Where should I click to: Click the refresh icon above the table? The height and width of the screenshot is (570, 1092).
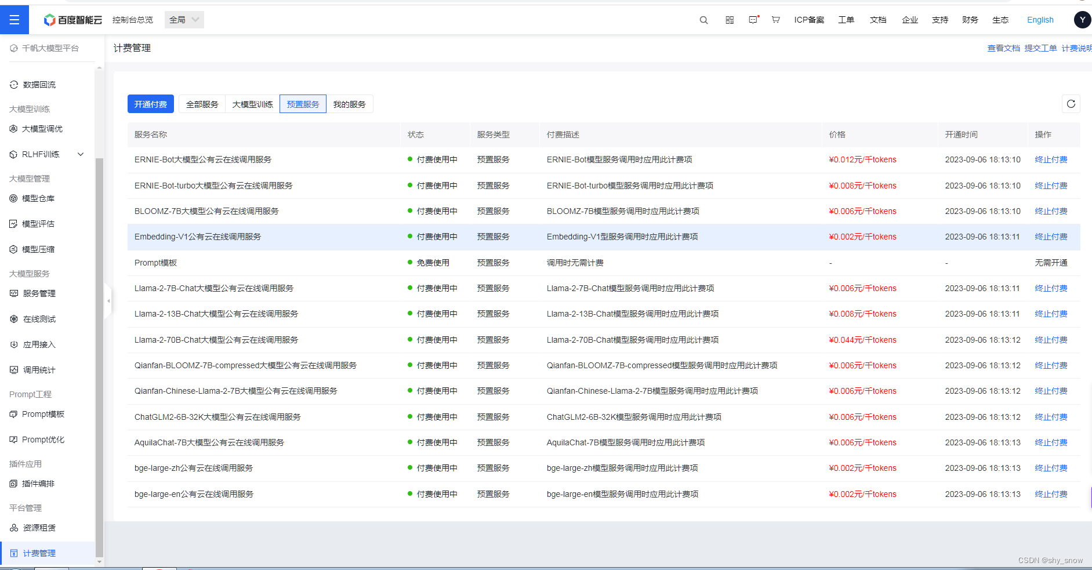(1071, 104)
